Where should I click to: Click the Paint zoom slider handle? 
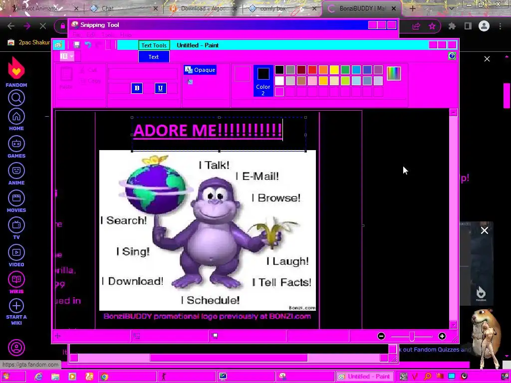click(x=412, y=337)
